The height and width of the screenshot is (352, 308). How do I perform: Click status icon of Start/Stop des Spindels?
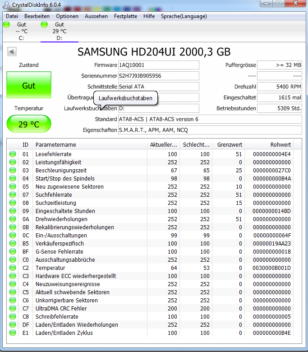pos(13,178)
